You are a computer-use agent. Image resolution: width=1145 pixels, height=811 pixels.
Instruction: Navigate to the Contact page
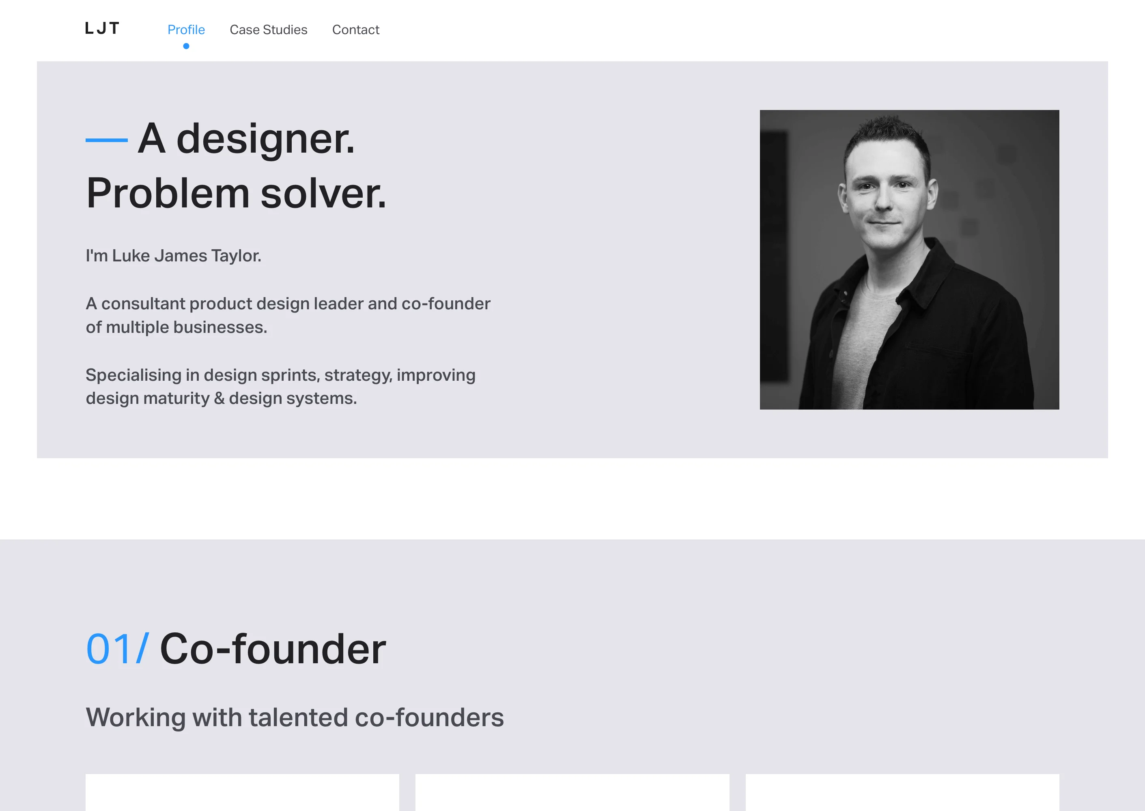[x=356, y=30]
